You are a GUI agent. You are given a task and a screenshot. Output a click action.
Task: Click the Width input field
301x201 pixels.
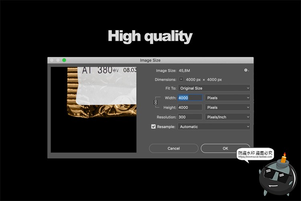(190, 98)
